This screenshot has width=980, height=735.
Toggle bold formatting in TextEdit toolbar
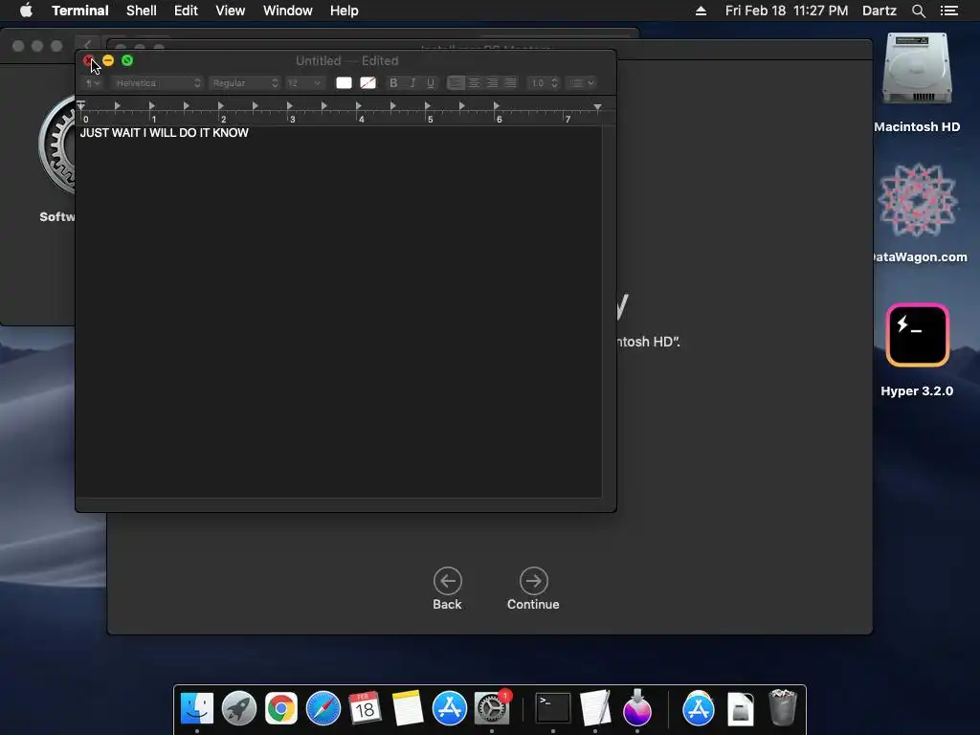[393, 82]
